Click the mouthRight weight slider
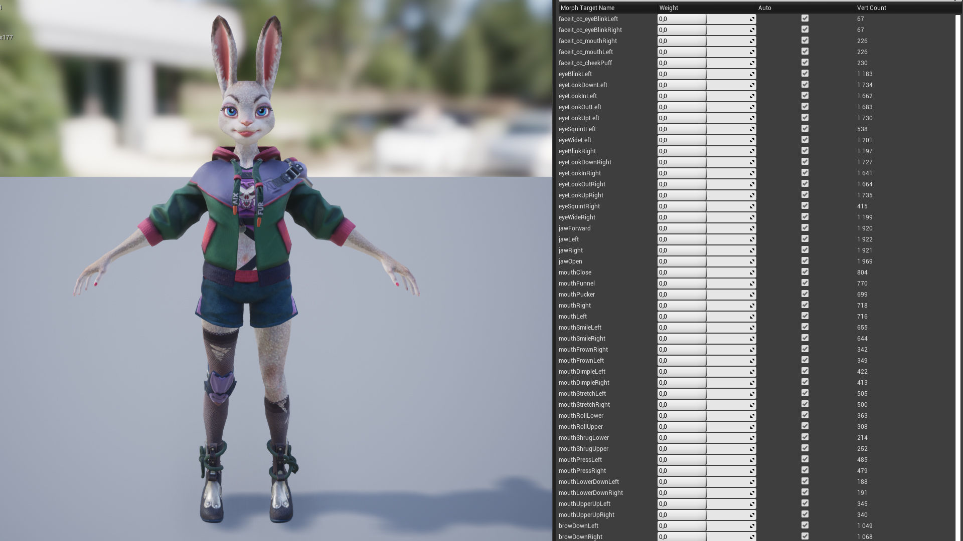This screenshot has height=541, width=963. [x=707, y=306]
